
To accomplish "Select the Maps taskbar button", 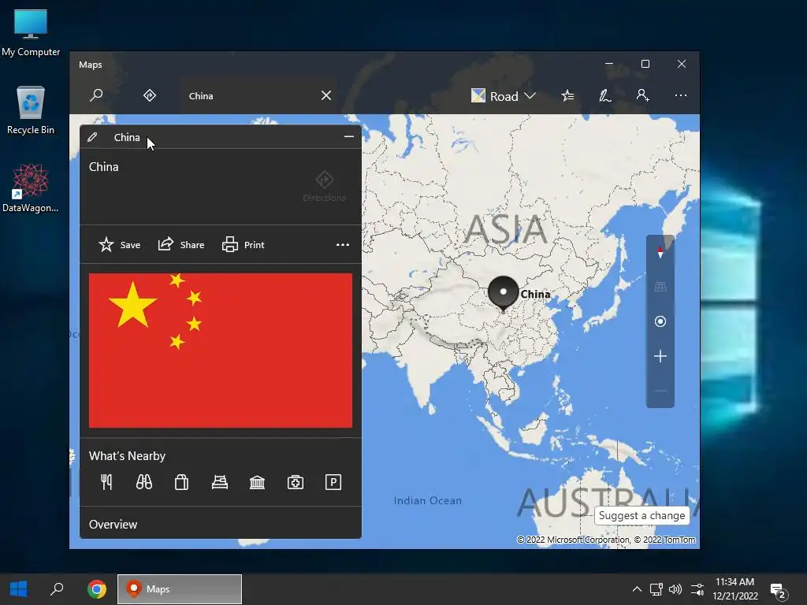I will point(180,589).
